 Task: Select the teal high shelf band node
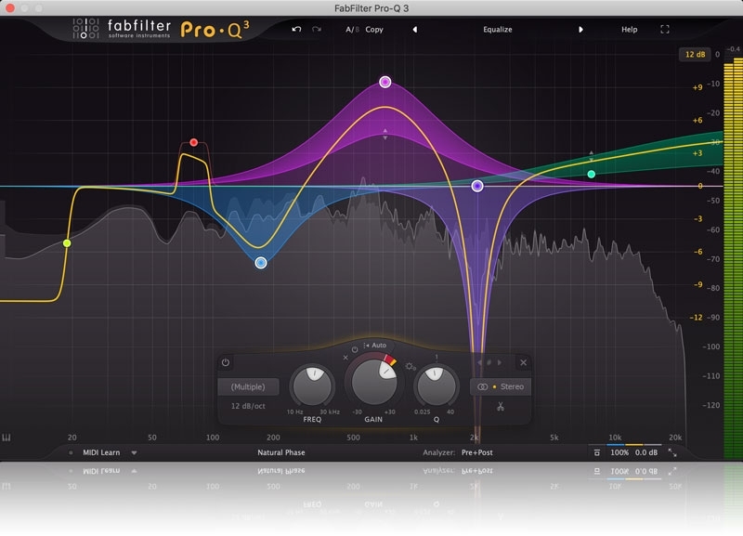pyautogui.click(x=592, y=174)
